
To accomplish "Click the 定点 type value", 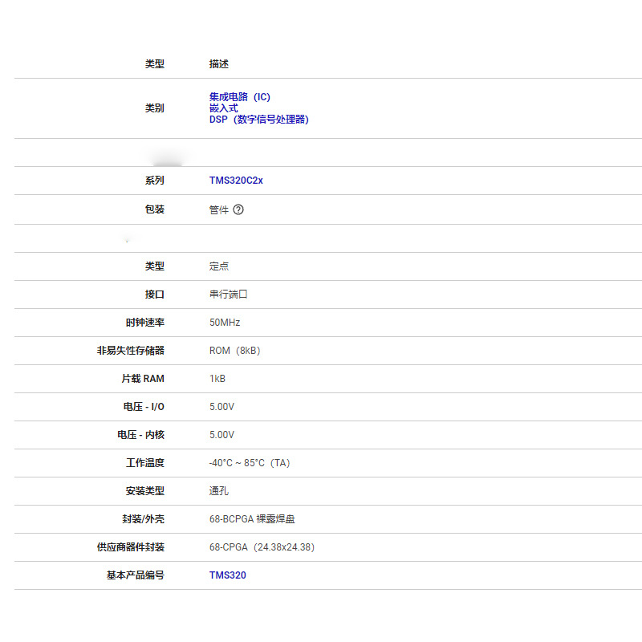I will tap(219, 266).
